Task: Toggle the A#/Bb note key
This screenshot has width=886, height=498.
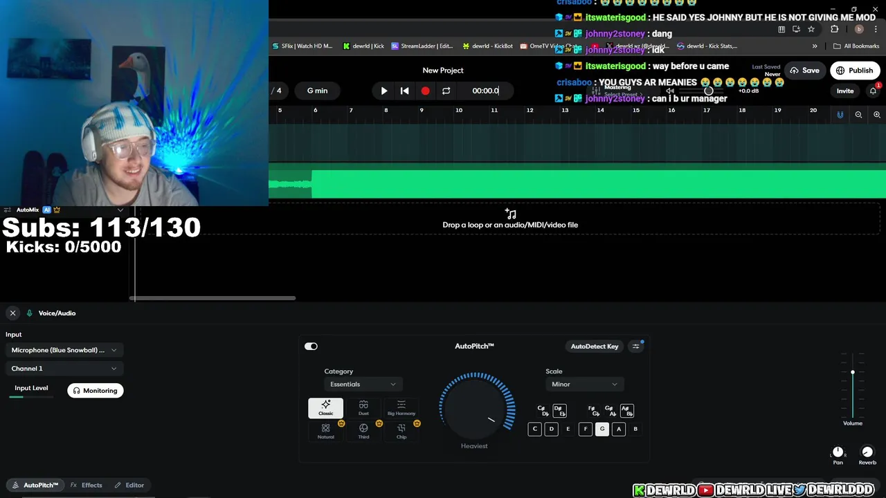Action: tap(627, 411)
